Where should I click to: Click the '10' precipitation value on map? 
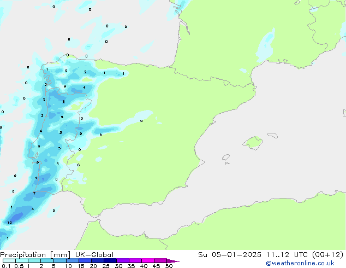[9, 223]
